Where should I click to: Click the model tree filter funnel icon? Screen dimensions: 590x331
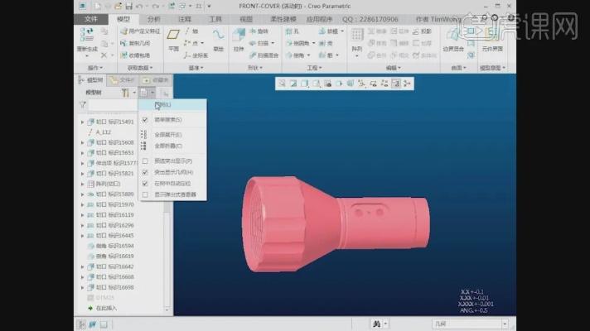pyautogui.click(x=82, y=105)
